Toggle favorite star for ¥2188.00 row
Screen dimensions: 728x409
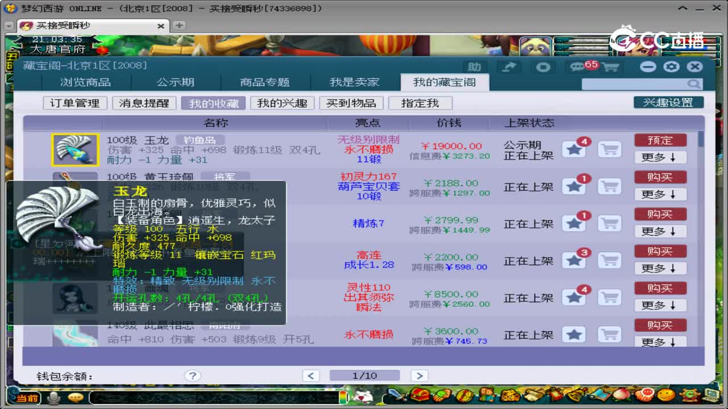(x=574, y=186)
